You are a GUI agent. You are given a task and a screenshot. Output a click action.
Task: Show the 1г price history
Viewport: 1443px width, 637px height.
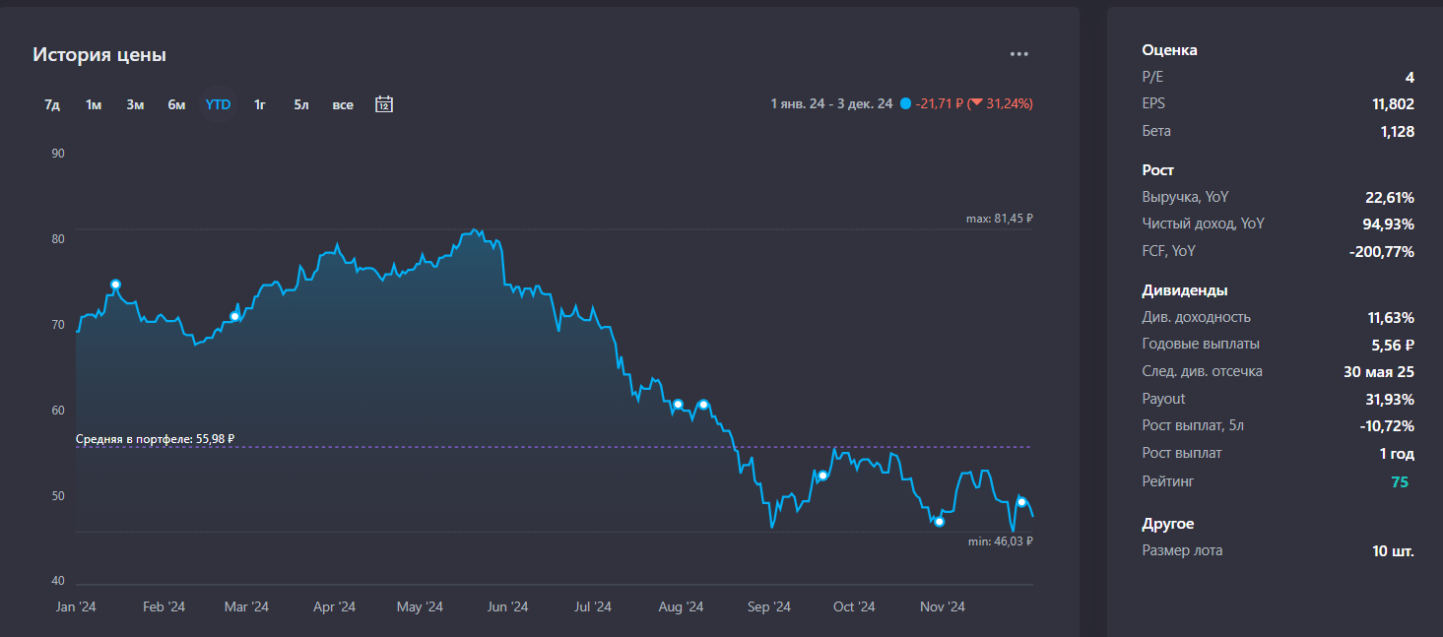tap(260, 104)
